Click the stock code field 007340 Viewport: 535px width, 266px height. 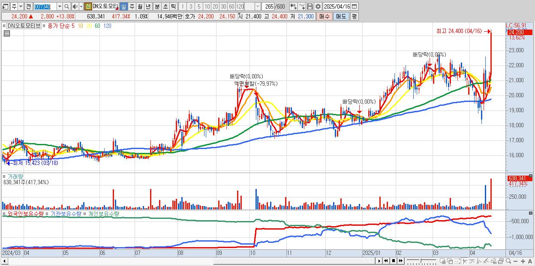(x=45, y=7)
